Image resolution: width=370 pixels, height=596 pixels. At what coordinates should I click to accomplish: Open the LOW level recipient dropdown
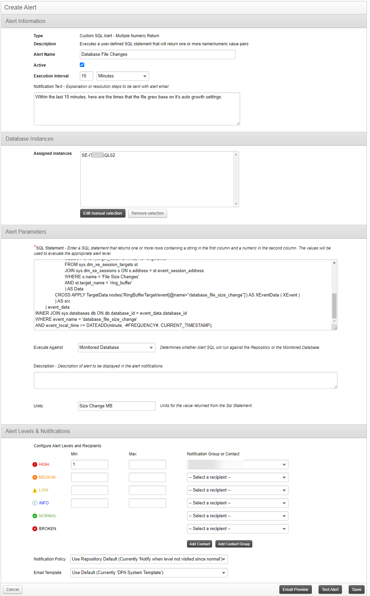[x=238, y=490]
